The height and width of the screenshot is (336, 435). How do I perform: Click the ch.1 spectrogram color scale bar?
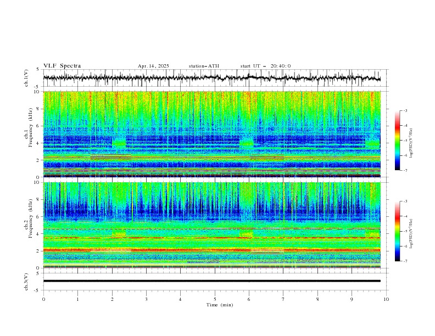397,141
